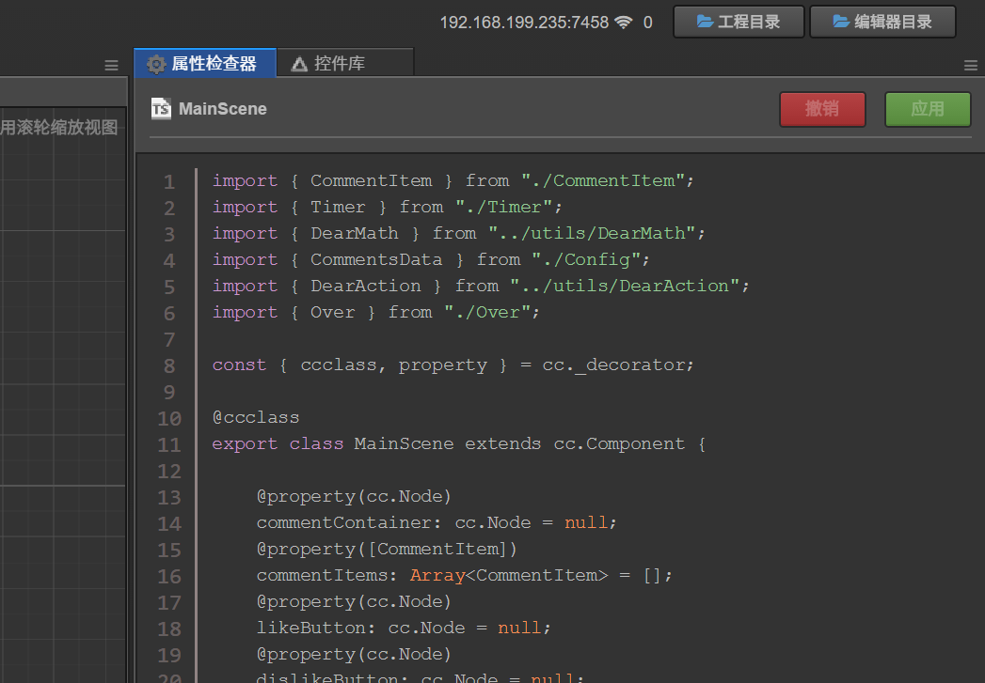Click the "./Timer" import path string

point(504,207)
